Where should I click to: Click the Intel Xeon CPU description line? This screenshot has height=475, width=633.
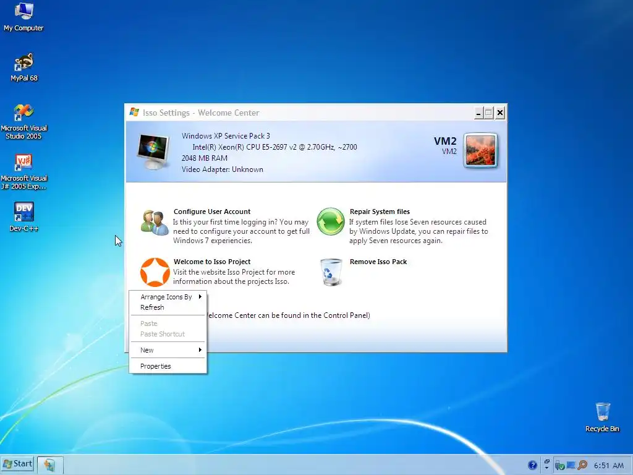tap(274, 147)
